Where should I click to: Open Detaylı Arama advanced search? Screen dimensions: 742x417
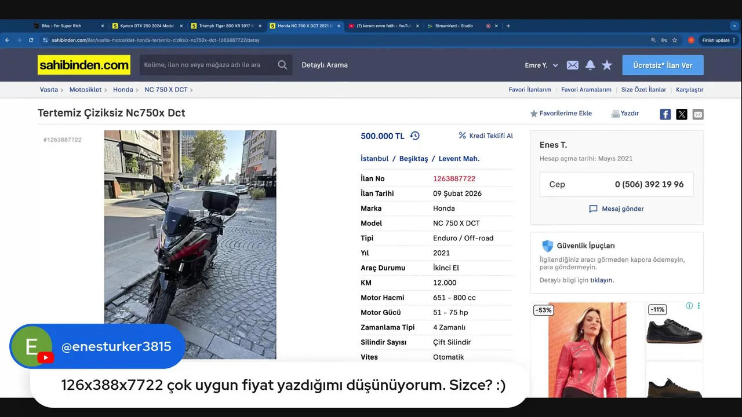pos(325,65)
